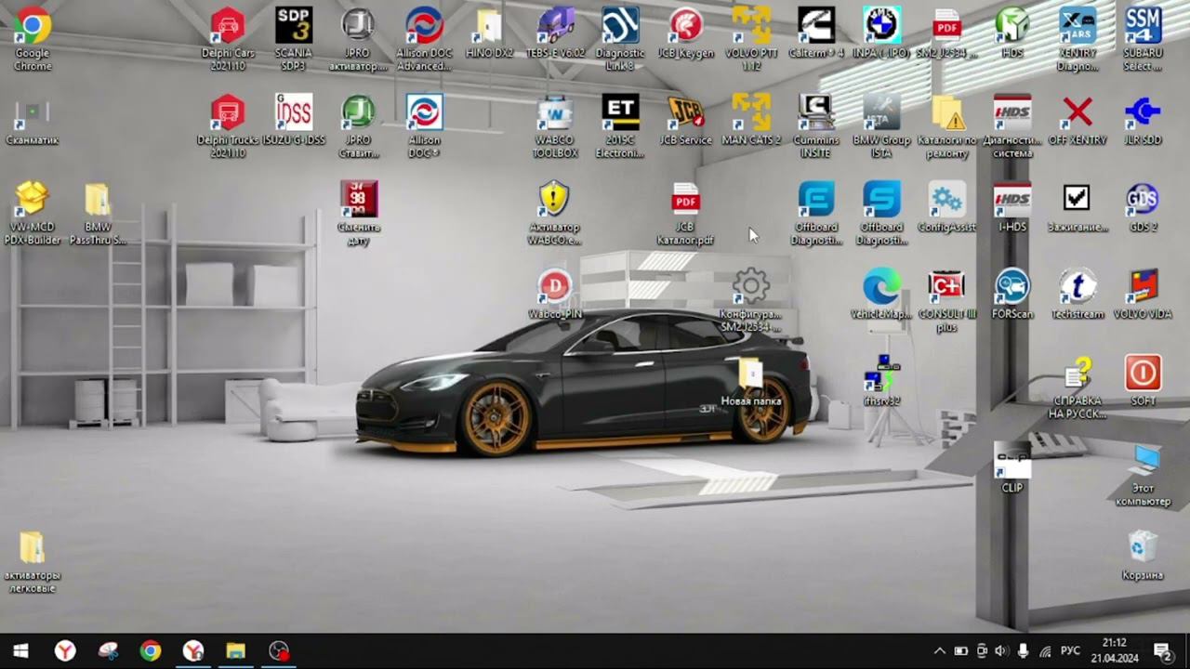Viewport: 1190px width, 669px height.
Task: Open Корзина recycle bin
Action: click(x=1143, y=555)
